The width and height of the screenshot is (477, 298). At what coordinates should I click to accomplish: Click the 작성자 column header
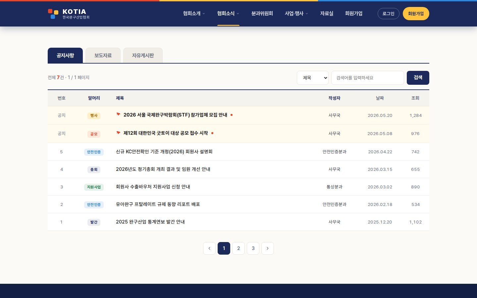tap(335, 98)
